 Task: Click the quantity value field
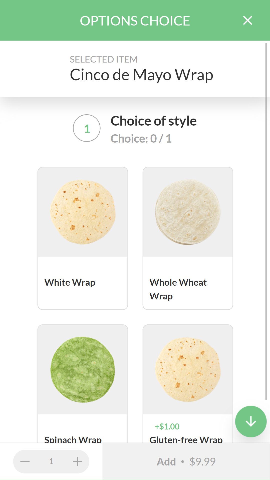(51, 461)
